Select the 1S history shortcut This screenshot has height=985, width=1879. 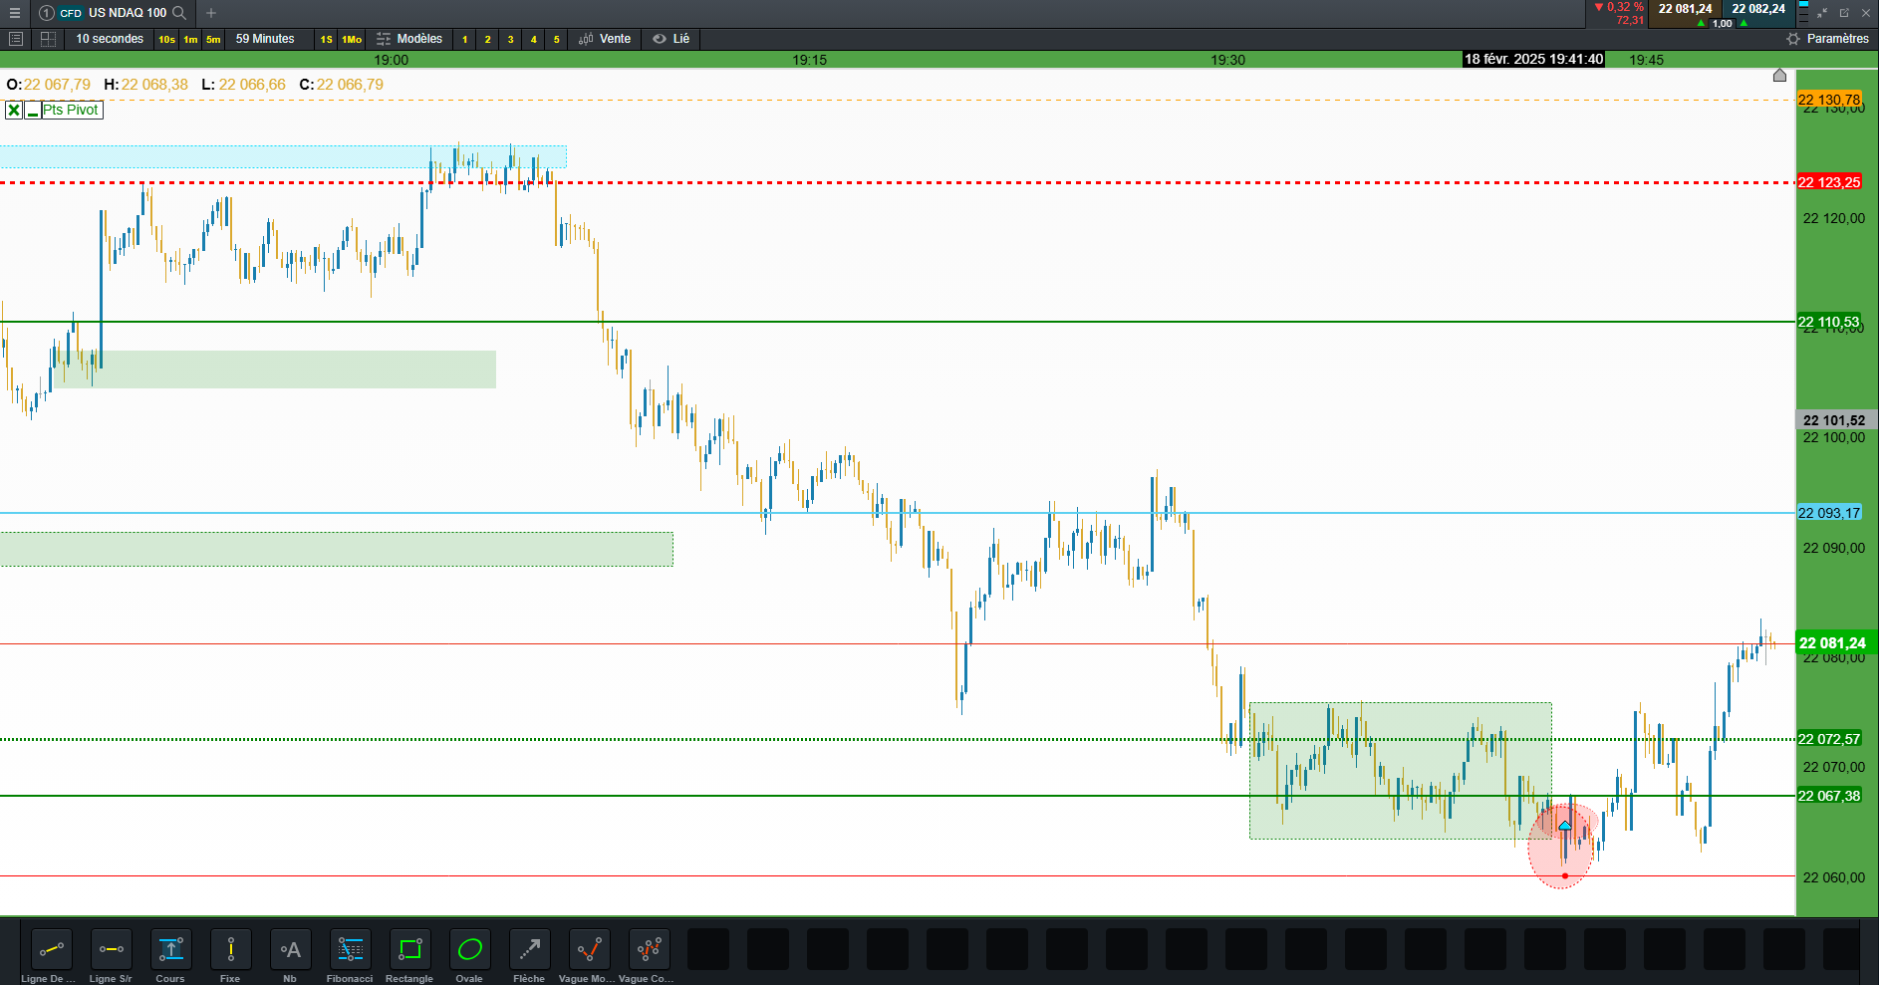(326, 39)
